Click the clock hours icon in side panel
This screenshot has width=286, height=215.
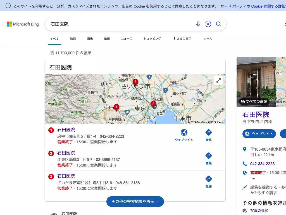pos(245,172)
